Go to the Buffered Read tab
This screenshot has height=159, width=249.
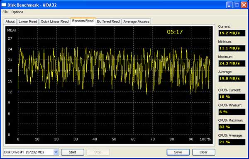pyautogui.click(x=108, y=22)
